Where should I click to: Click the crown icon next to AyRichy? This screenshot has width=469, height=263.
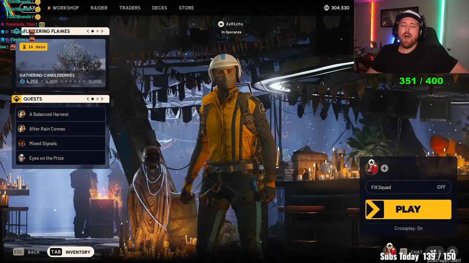[x=221, y=24]
